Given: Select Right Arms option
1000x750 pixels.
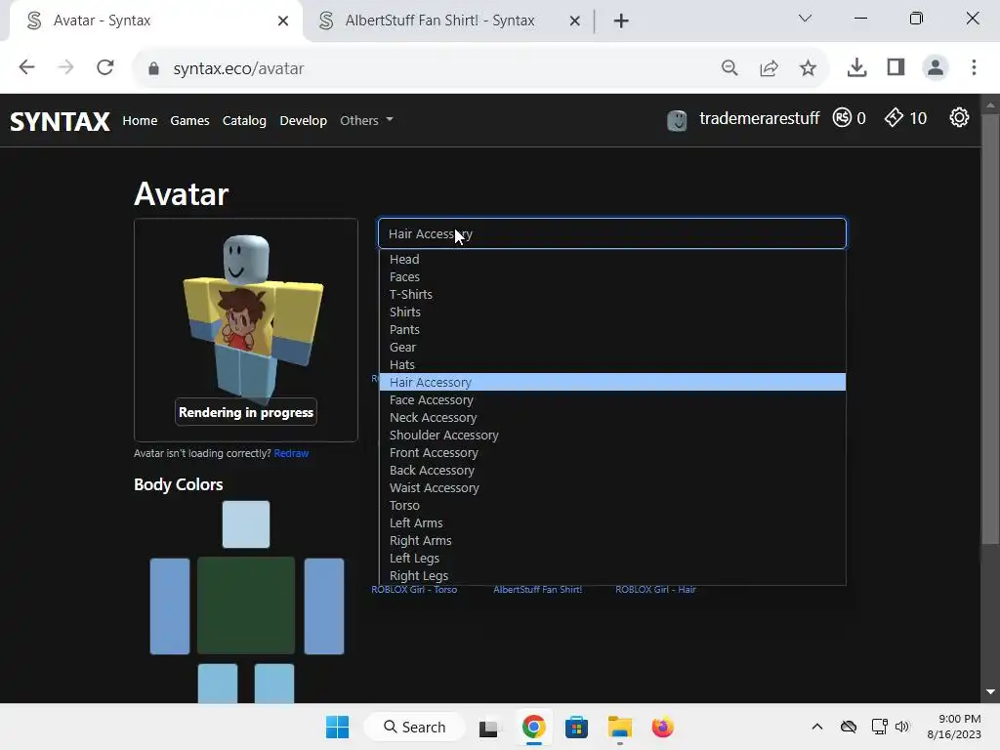Looking at the screenshot, I should coord(612,540).
